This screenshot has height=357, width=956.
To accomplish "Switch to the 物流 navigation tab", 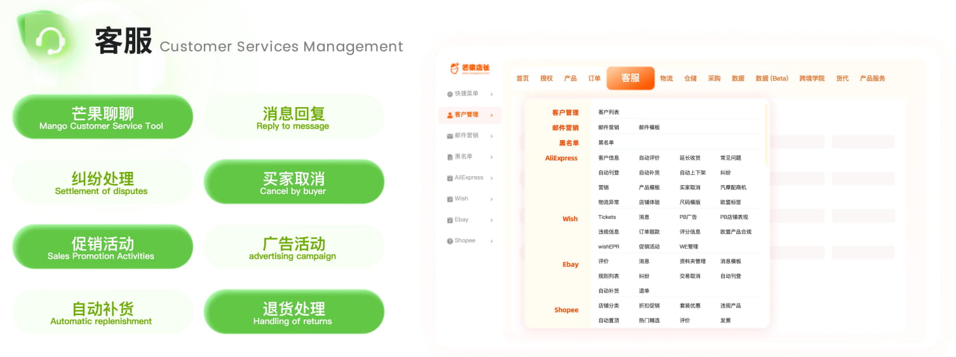I will point(666,79).
